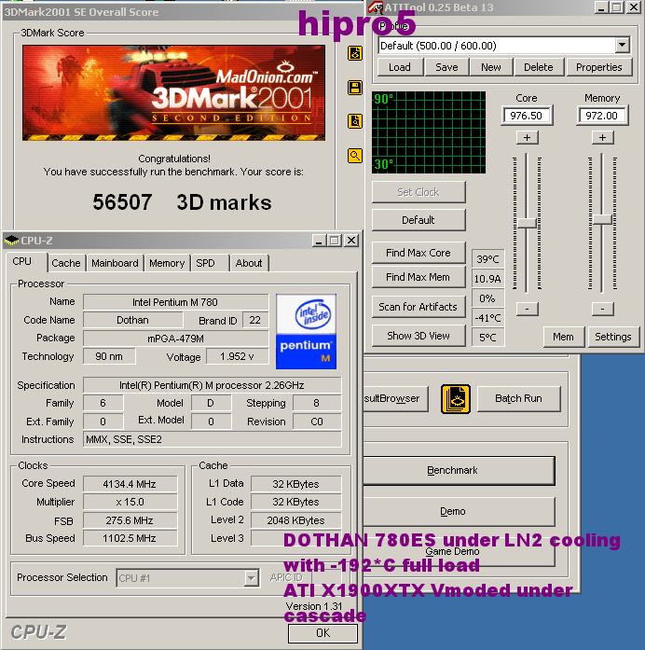Click the Batch Run button in 3DMark
The width and height of the screenshot is (645, 650).
[x=518, y=399]
